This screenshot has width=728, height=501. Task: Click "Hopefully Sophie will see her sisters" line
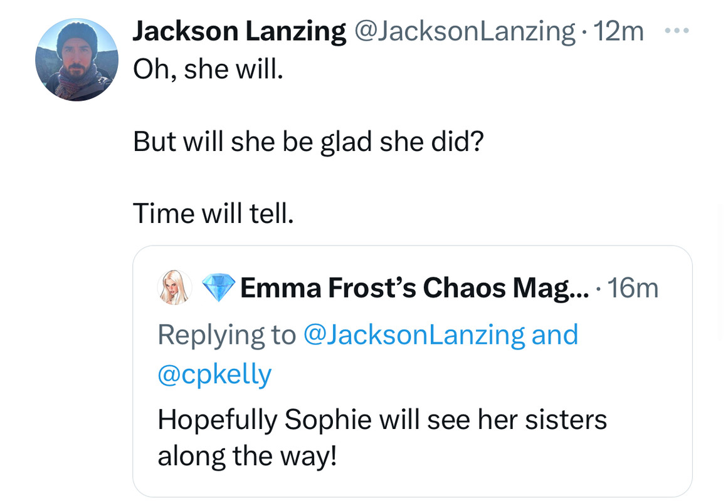pos(382,419)
